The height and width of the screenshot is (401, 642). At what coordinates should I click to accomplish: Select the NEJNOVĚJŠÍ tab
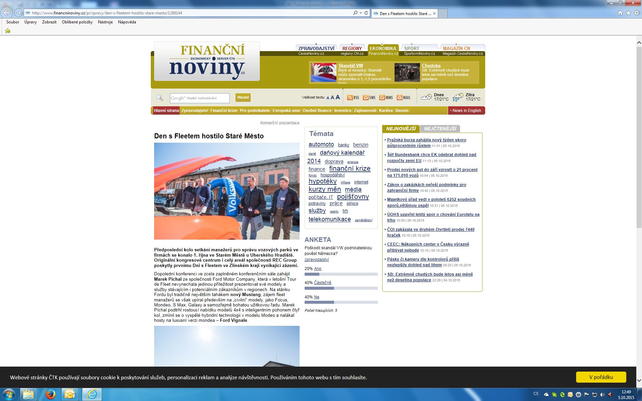(x=401, y=129)
